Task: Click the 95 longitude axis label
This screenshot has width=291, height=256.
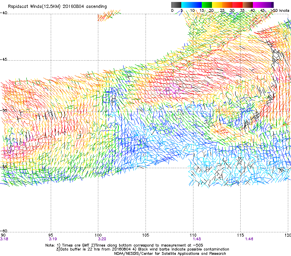Action: (50, 235)
